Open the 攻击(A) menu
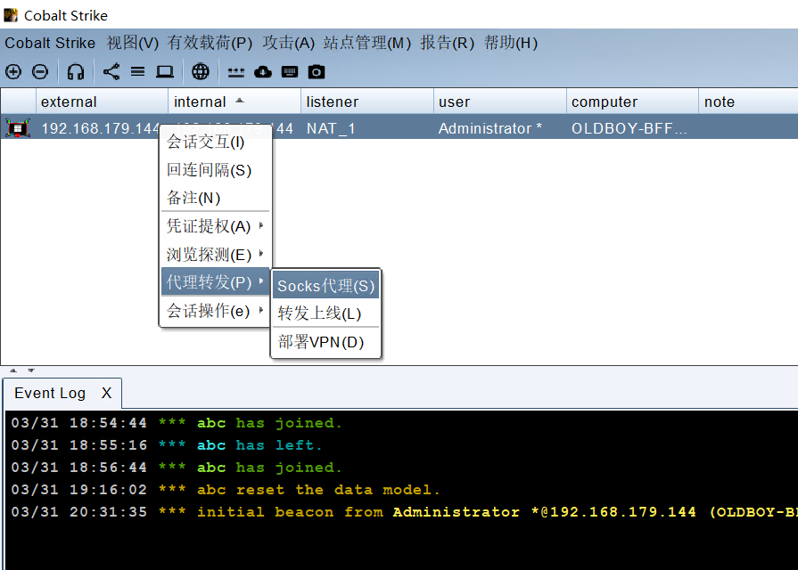Image resolution: width=798 pixels, height=570 pixels. click(289, 43)
